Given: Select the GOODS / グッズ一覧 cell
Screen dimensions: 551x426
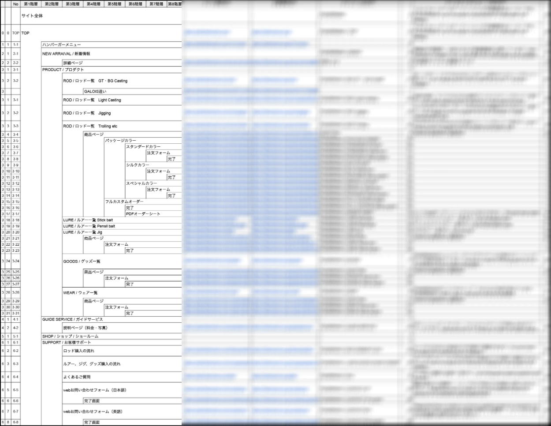Looking at the screenshot, I should (x=122, y=261).
